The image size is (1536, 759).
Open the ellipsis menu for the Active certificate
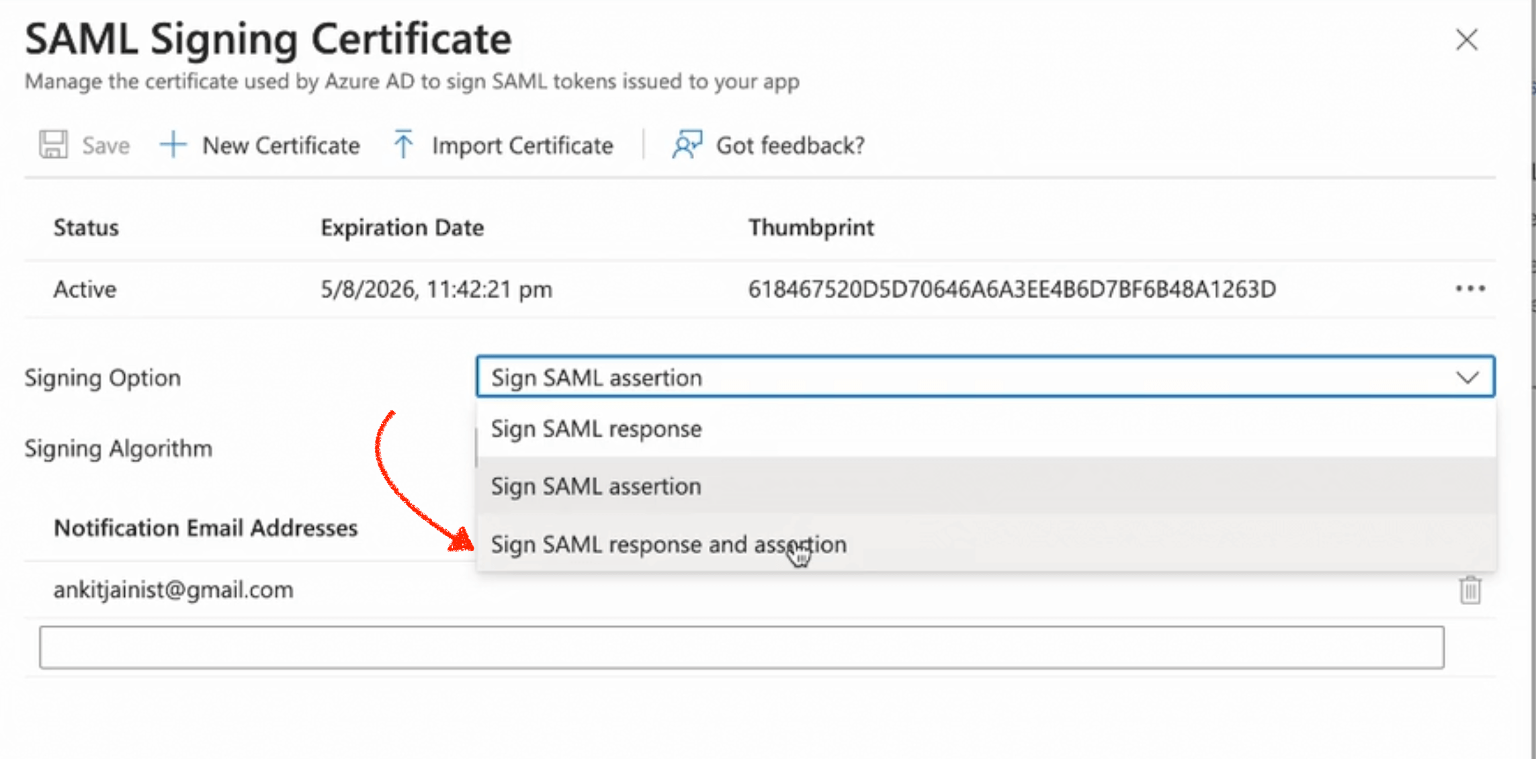click(x=1470, y=288)
